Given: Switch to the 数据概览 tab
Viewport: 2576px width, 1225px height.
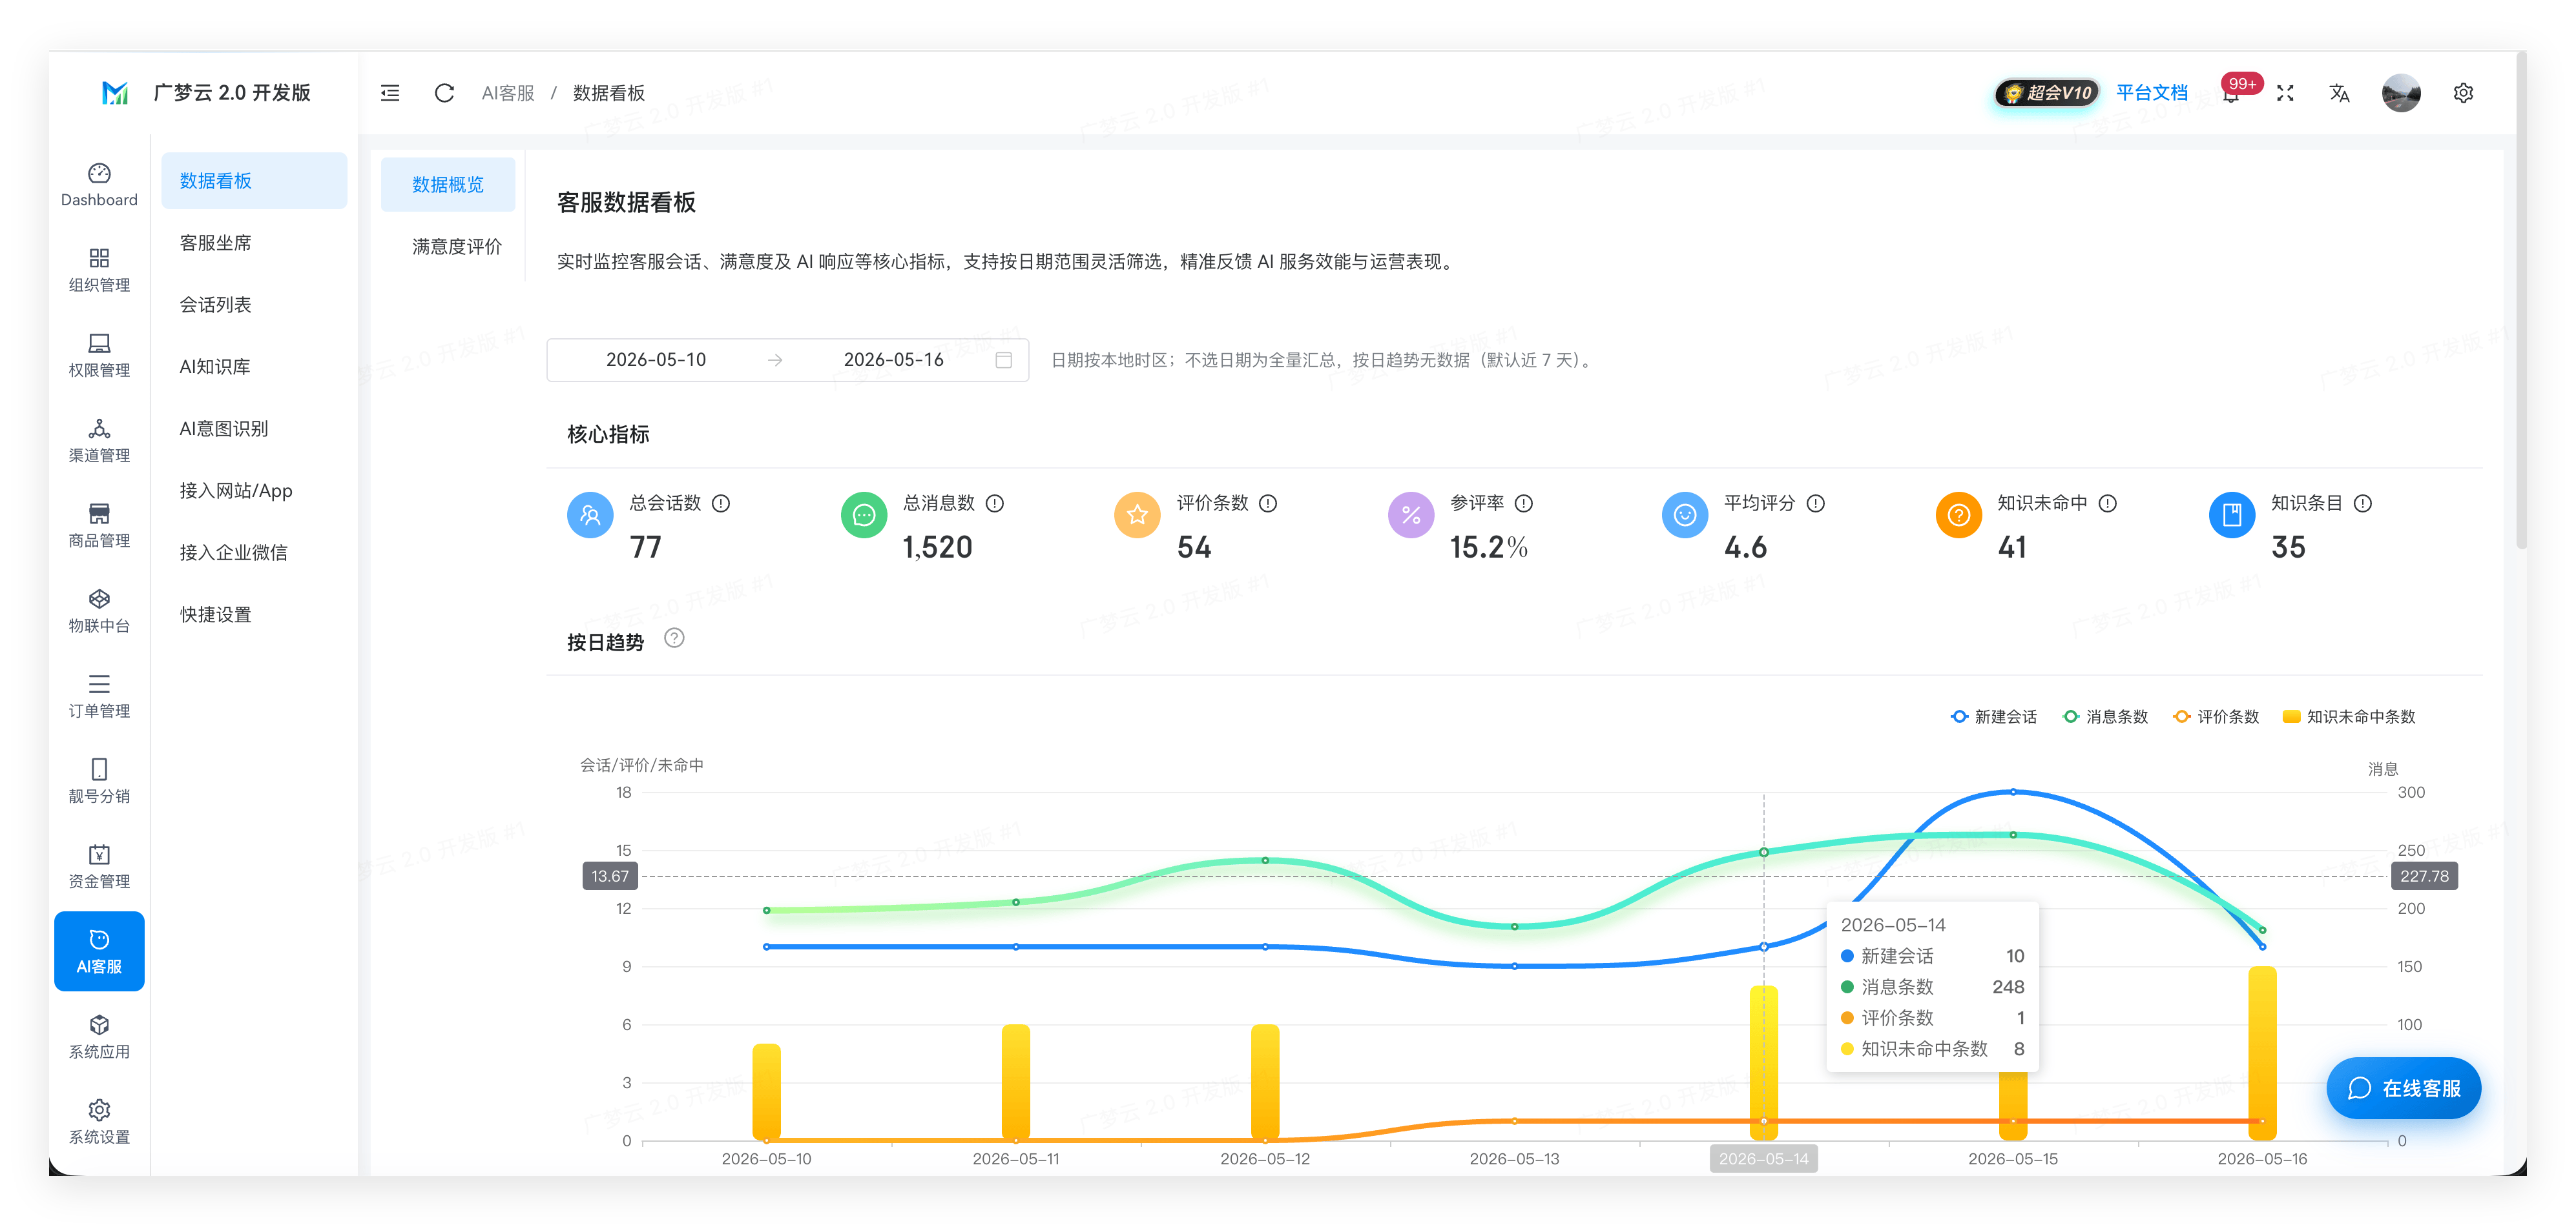Looking at the screenshot, I should click(448, 185).
